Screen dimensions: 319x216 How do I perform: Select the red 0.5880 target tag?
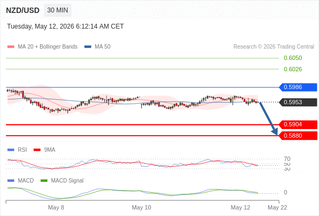tap(298, 136)
